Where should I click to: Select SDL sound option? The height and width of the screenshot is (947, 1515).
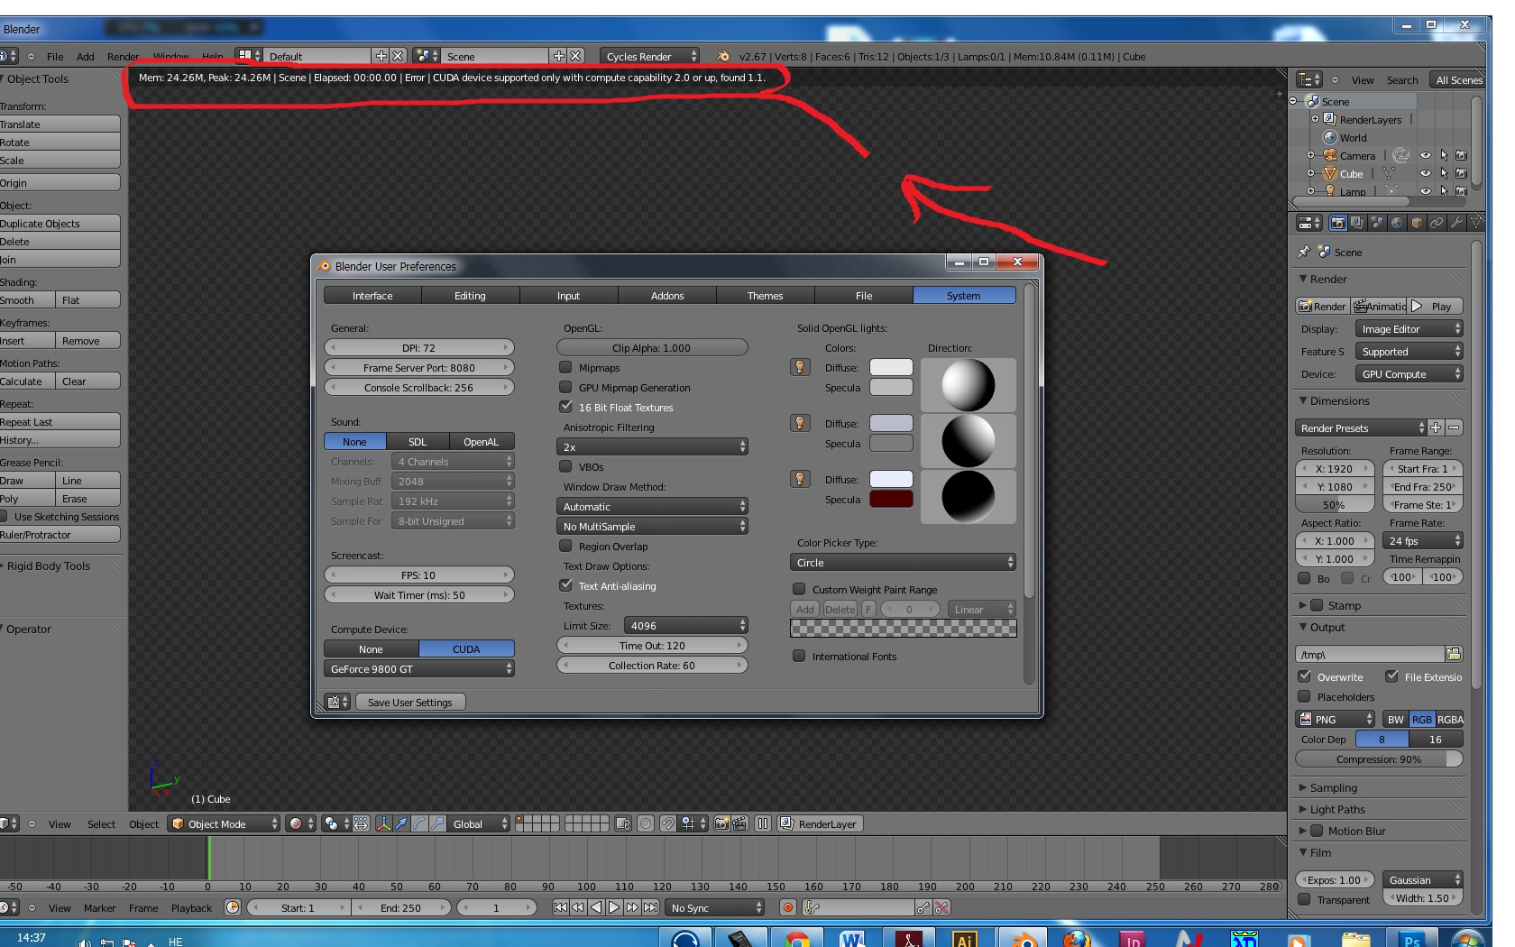418,441
